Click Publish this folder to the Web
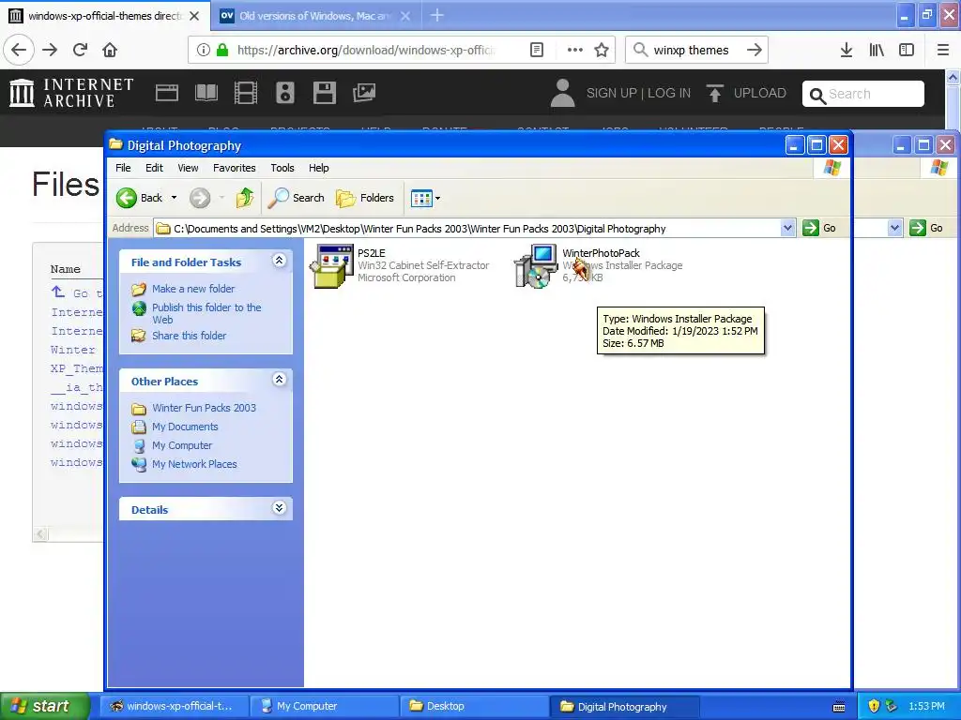This screenshot has height=720, width=961. 206,313
